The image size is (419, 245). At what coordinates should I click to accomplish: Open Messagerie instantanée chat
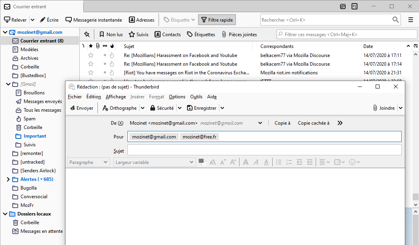pos(94,20)
